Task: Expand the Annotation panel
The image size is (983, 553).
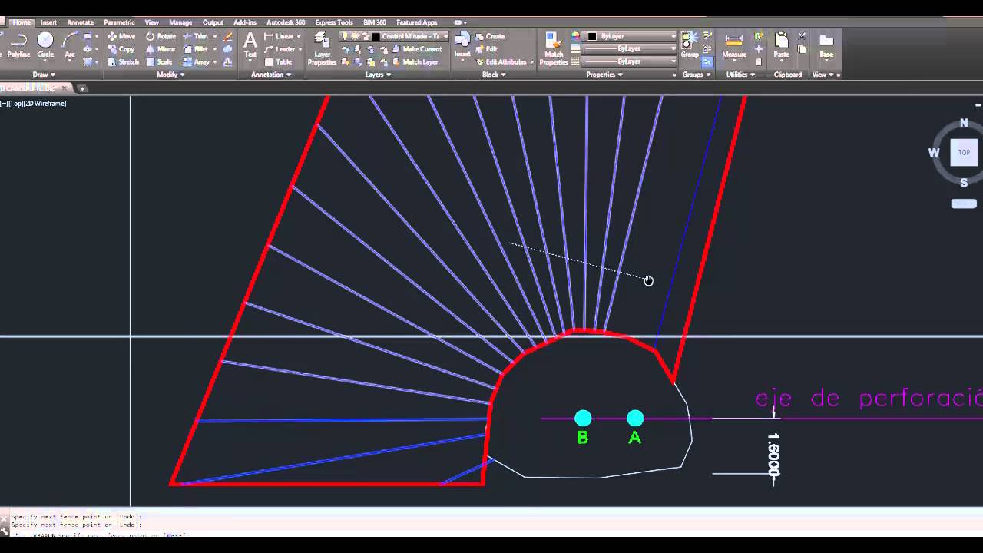Action: coord(271,75)
